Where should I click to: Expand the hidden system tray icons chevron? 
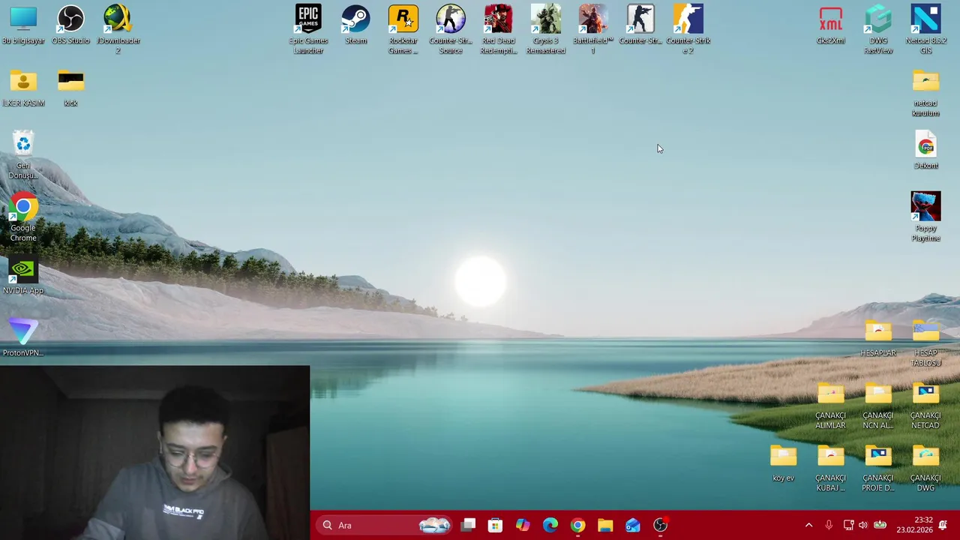[x=808, y=525]
